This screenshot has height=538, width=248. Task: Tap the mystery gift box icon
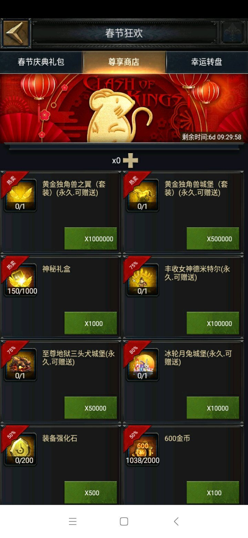click(20, 280)
